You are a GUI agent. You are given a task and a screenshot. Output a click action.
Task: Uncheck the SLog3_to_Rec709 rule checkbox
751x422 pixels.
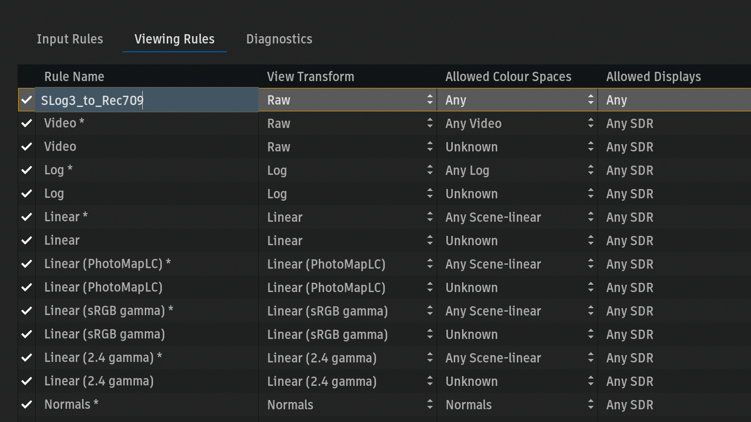[27, 100]
